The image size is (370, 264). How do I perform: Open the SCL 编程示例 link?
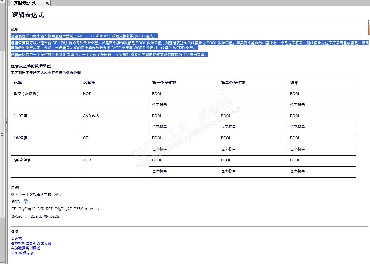[22, 253]
